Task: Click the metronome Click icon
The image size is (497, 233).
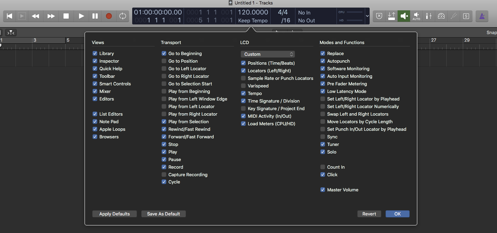Action: click(x=482, y=16)
